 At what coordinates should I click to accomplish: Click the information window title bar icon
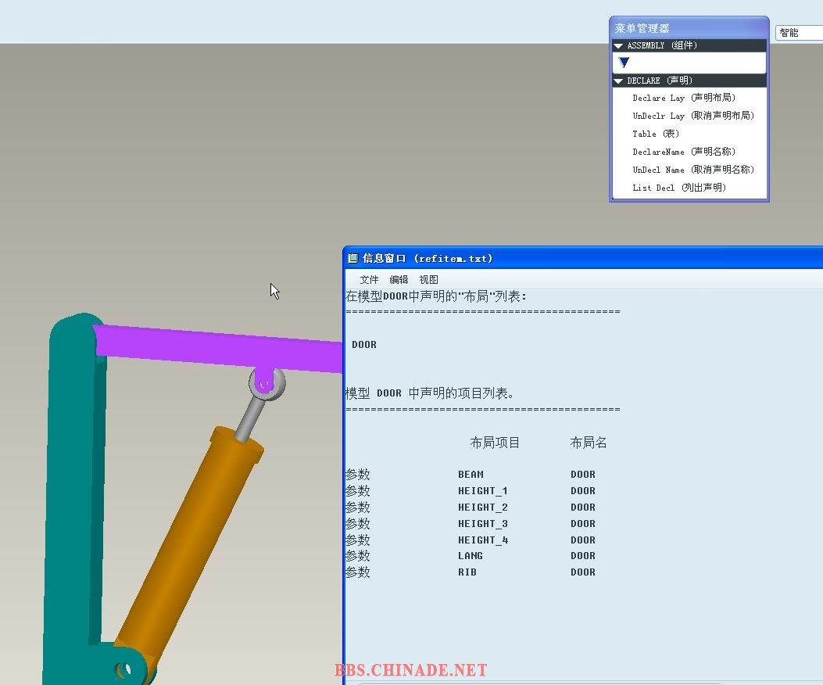pos(353,258)
